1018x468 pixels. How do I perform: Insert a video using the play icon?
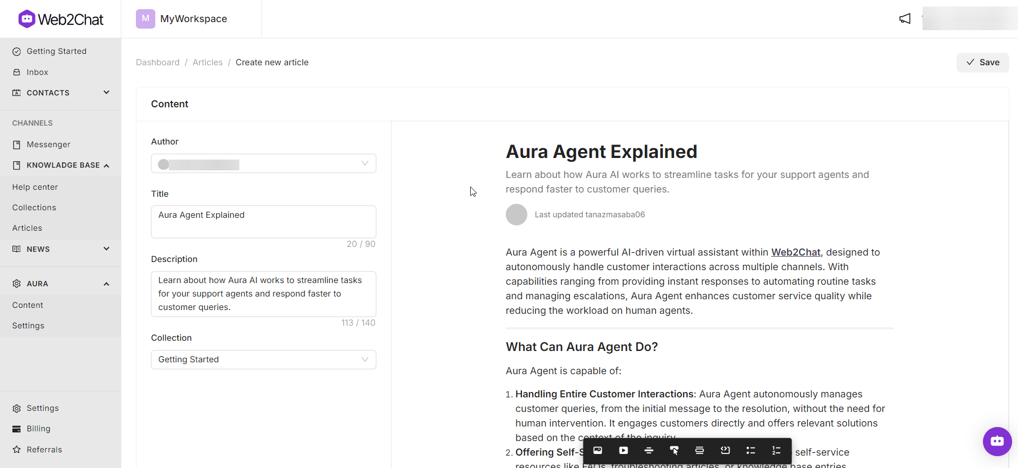point(623,450)
